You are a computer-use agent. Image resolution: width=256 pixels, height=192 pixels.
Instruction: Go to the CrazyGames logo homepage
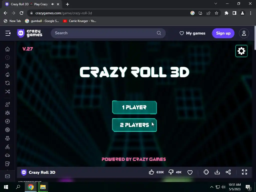point(29,33)
